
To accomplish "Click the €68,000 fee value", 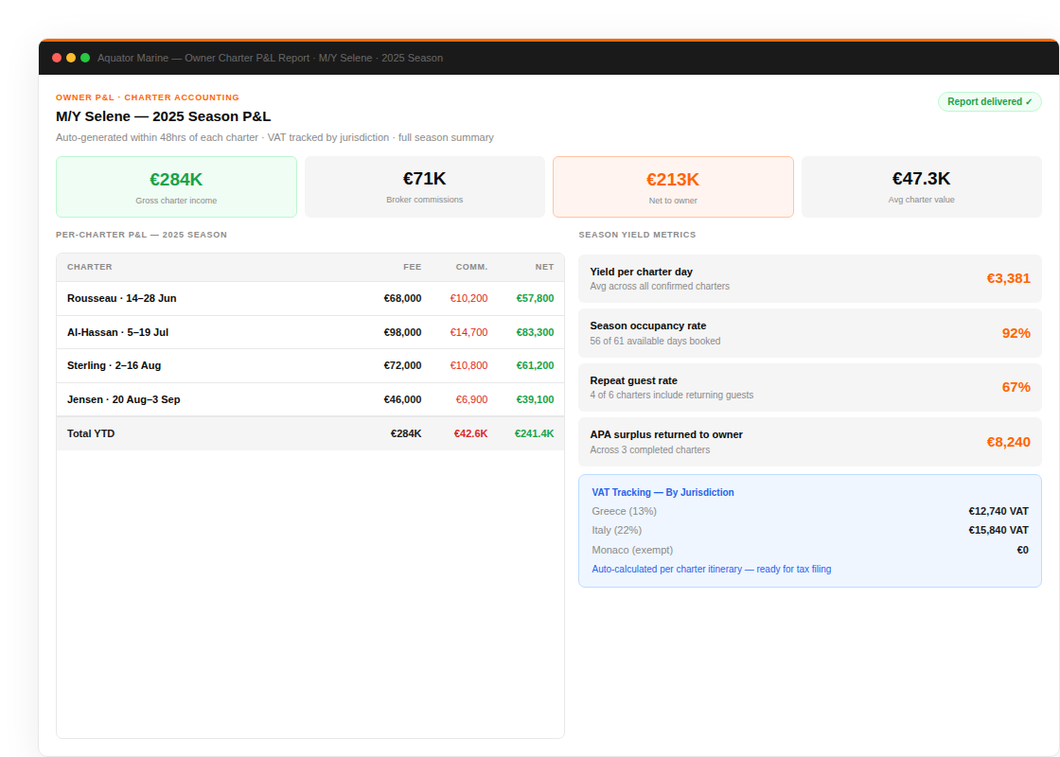I will tap(403, 299).
